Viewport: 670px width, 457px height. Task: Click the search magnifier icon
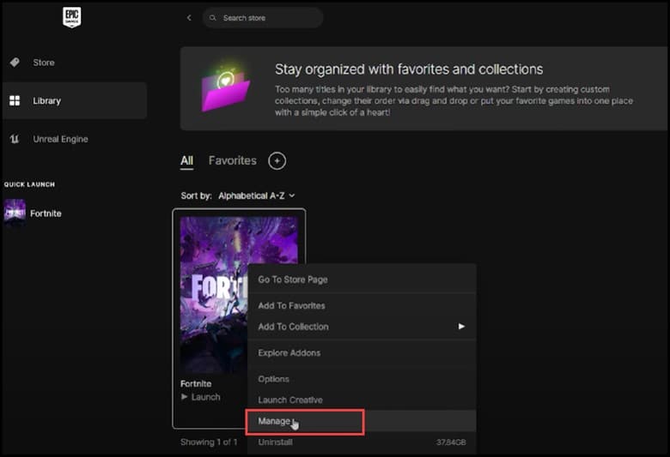[212, 18]
